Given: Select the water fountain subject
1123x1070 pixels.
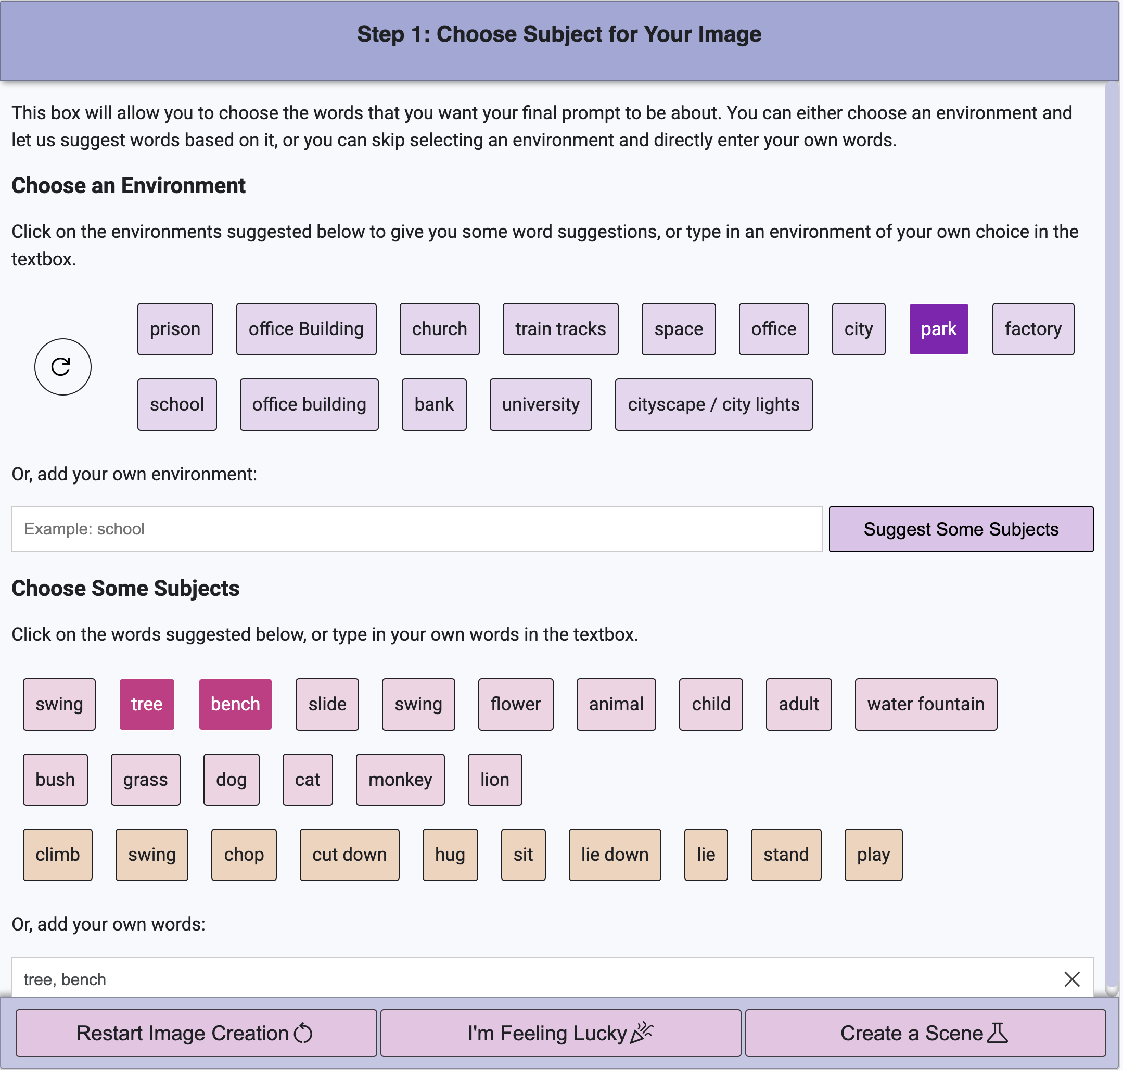Looking at the screenshot, I should pos(926,704).
